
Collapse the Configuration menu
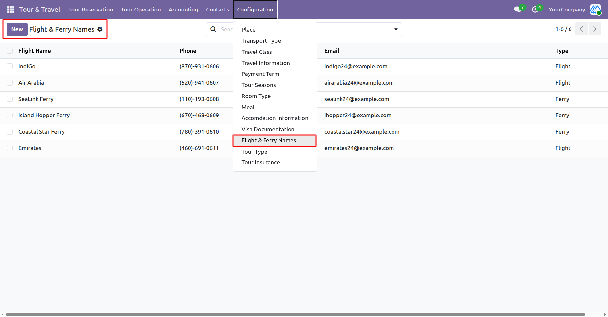click(x=255, y=10)
